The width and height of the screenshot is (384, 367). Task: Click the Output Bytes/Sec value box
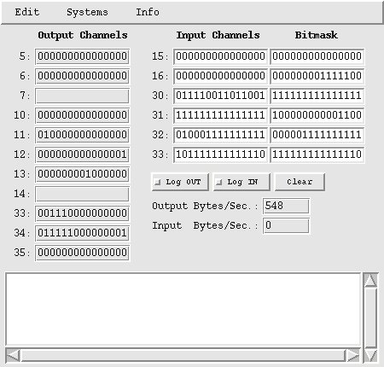(x=286, y=206)
